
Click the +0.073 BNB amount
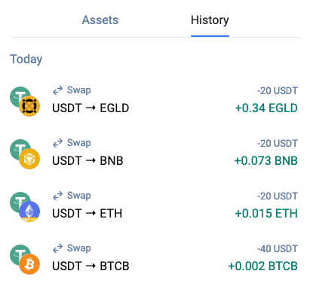266,161
